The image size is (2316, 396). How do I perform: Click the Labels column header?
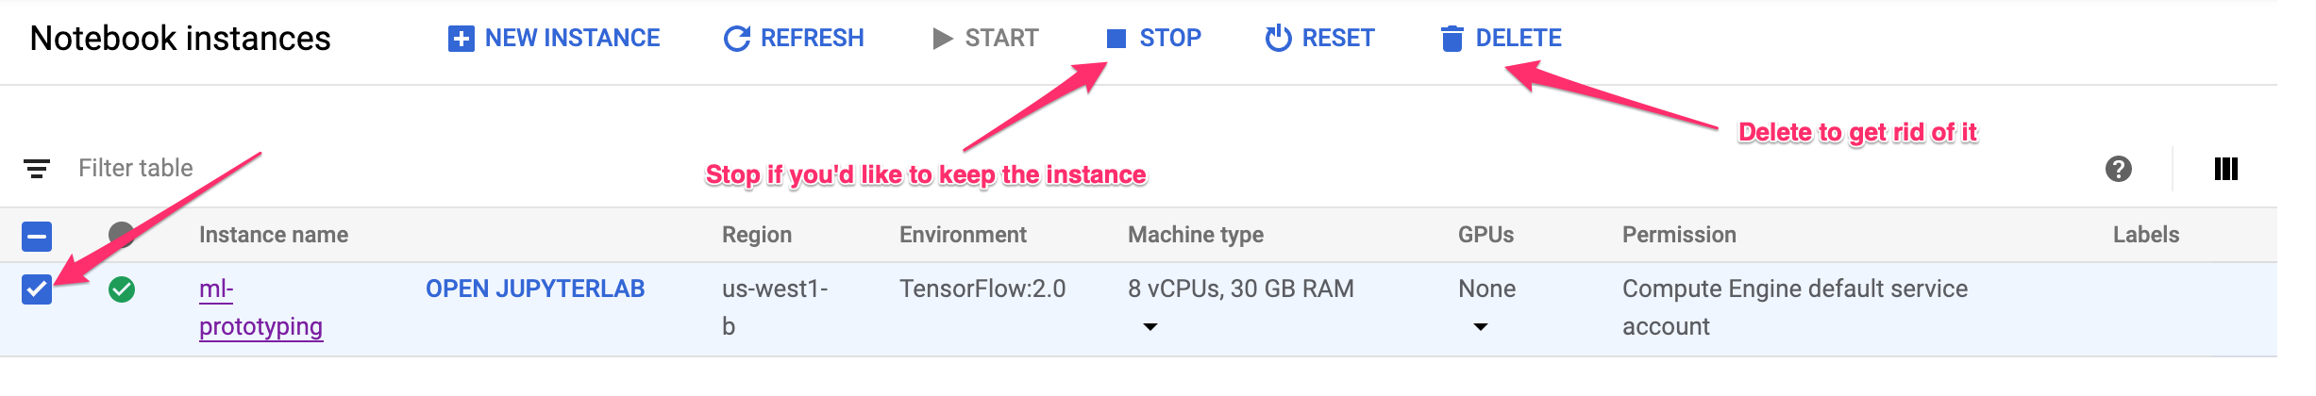[2145, 236]
